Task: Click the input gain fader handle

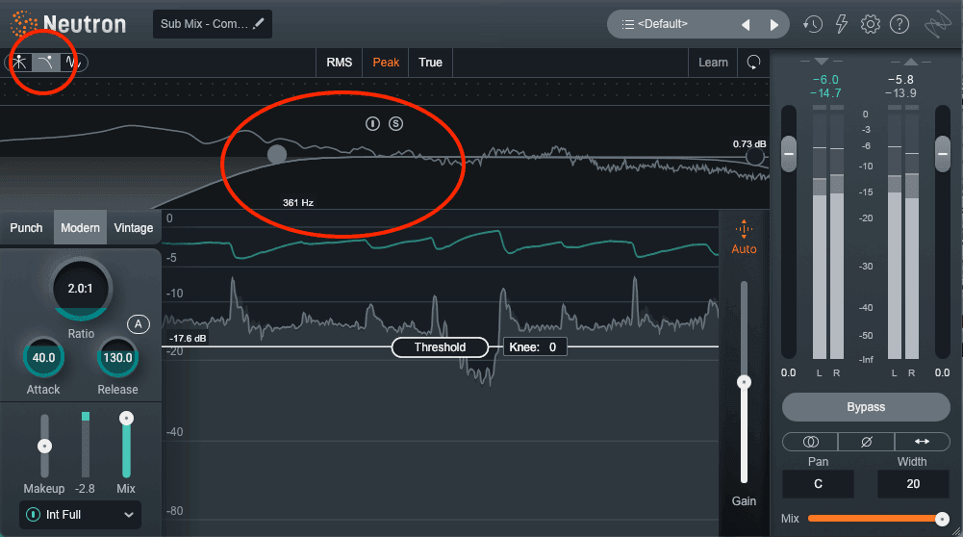Action: coord(789,154)
